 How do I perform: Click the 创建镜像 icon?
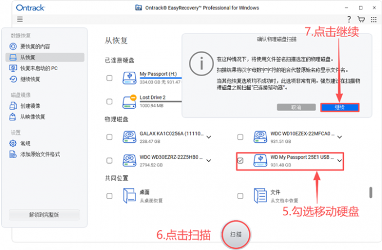13,106
